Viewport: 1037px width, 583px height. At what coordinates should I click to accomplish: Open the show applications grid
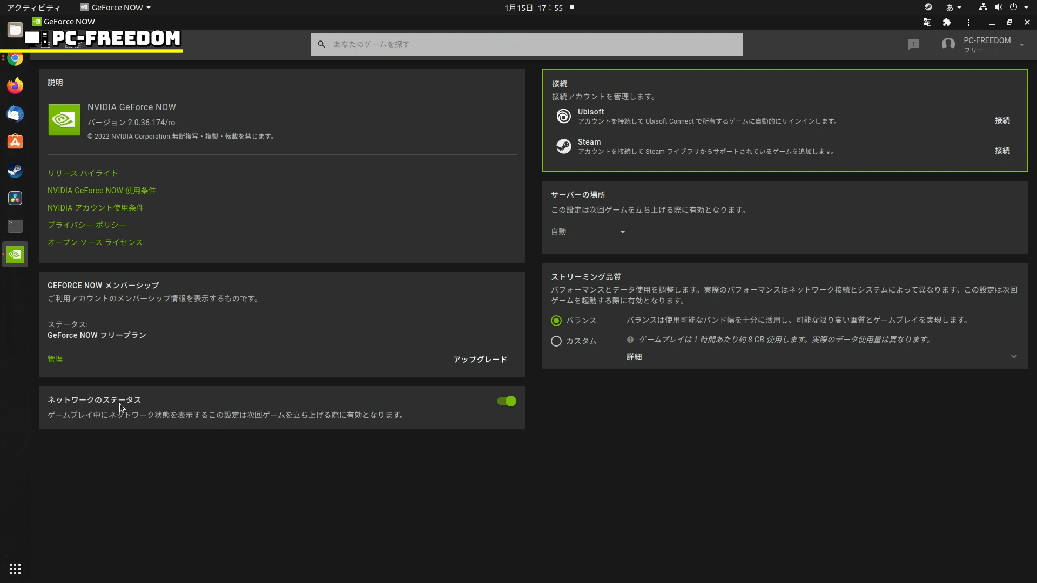pos(15,569)
